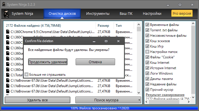Uncheck Кэш Internet checkbox

pyautogui.click(x=147, y=63)
